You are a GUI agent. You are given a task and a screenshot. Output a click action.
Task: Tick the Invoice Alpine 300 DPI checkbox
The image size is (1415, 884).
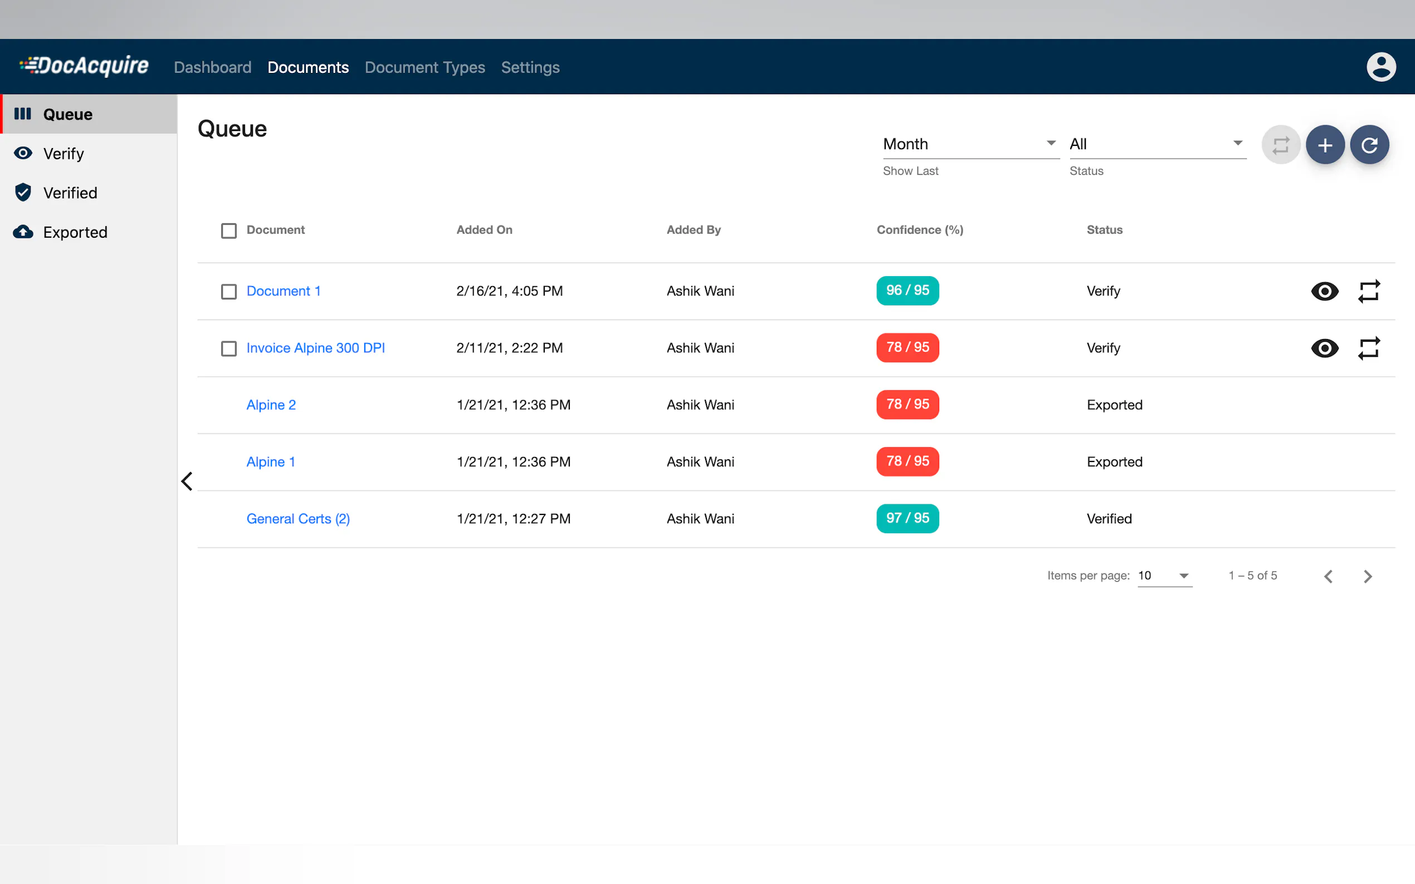click(229, 349)
